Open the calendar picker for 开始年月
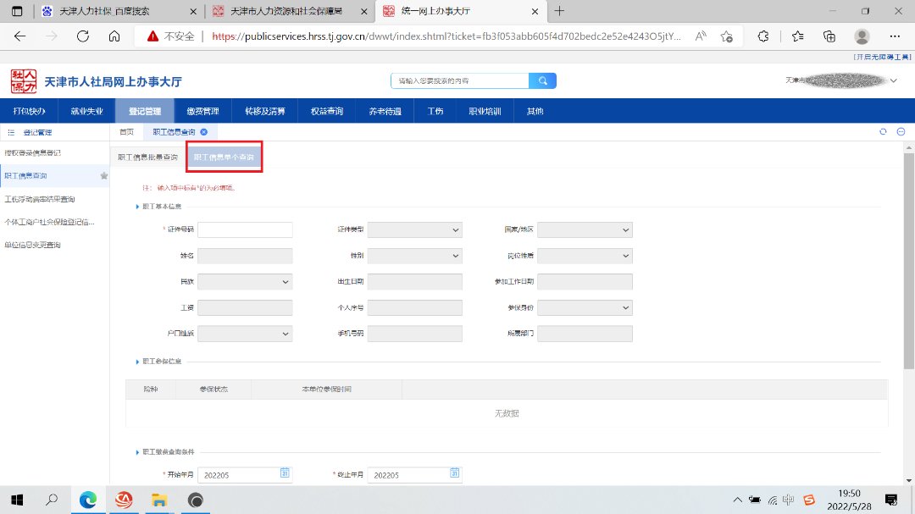This screenshot has width=915, height=514. (285, 473)
